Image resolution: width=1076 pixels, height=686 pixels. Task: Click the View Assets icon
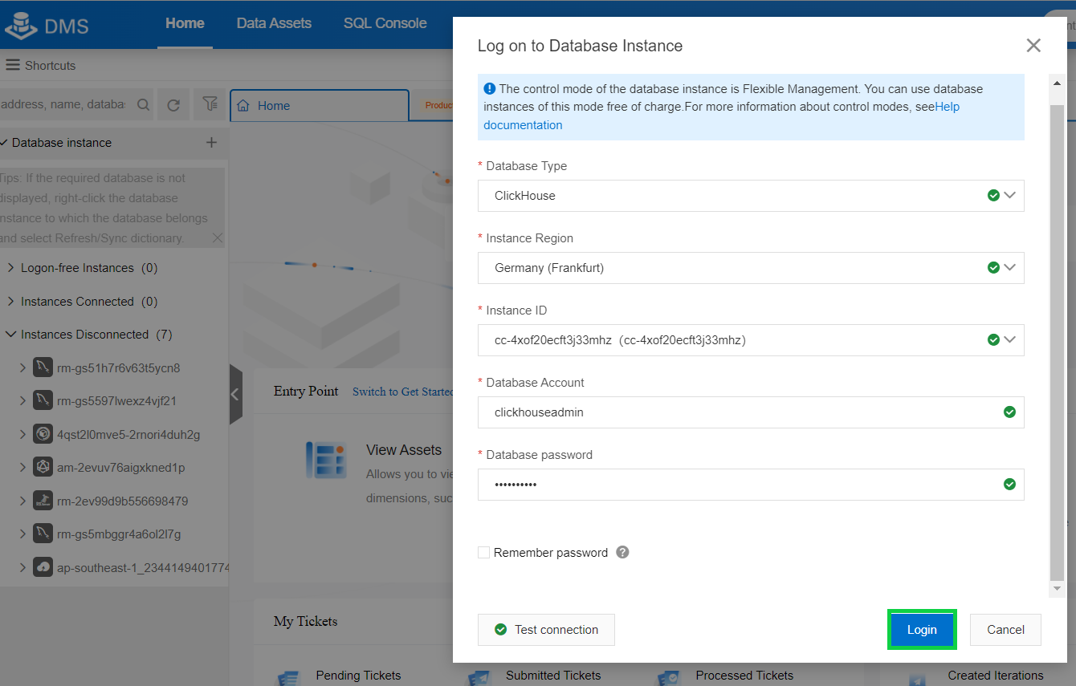click(325, 460)
